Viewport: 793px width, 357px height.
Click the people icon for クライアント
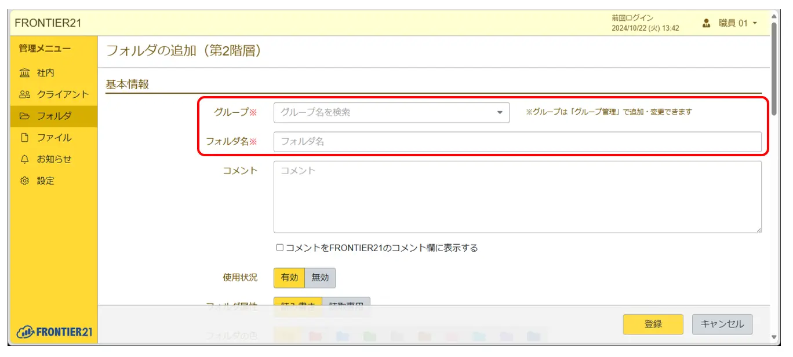(x=24, y=94)
